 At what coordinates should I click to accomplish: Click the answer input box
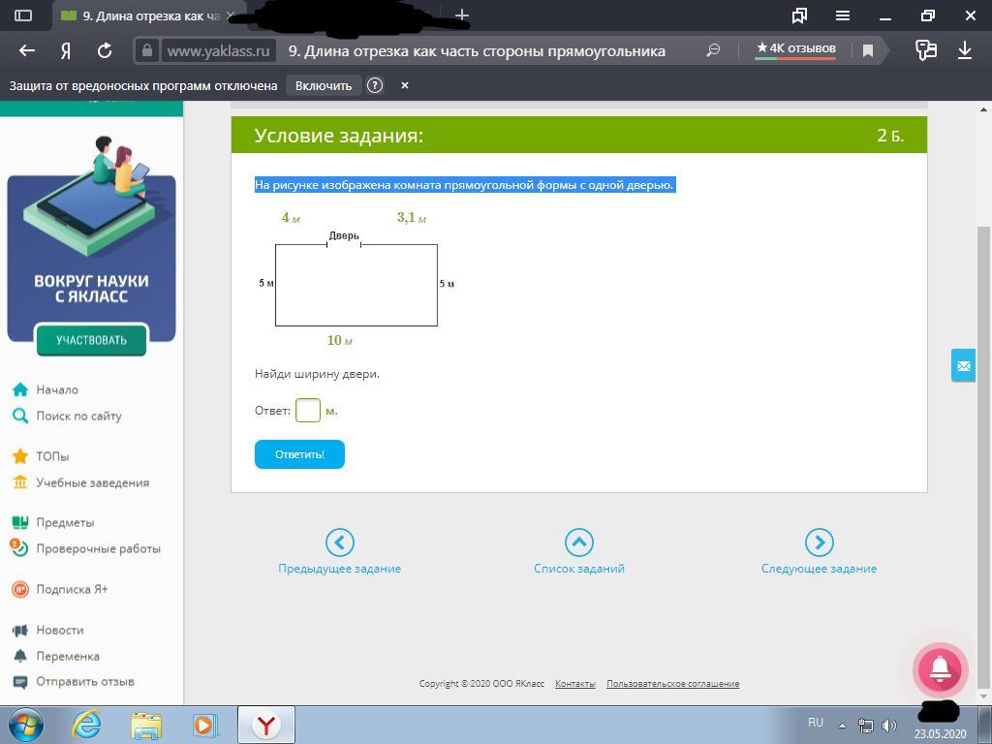[308, 411]
